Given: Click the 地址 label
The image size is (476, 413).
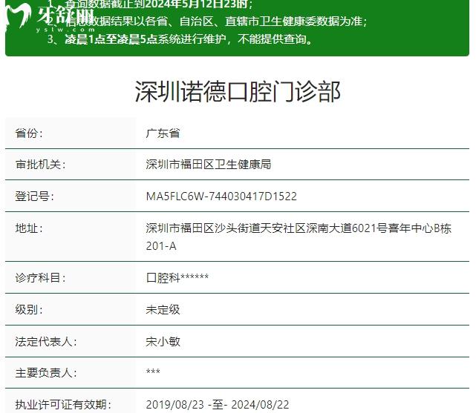Looking at the screenshot, I should click(x=29, y=228).
